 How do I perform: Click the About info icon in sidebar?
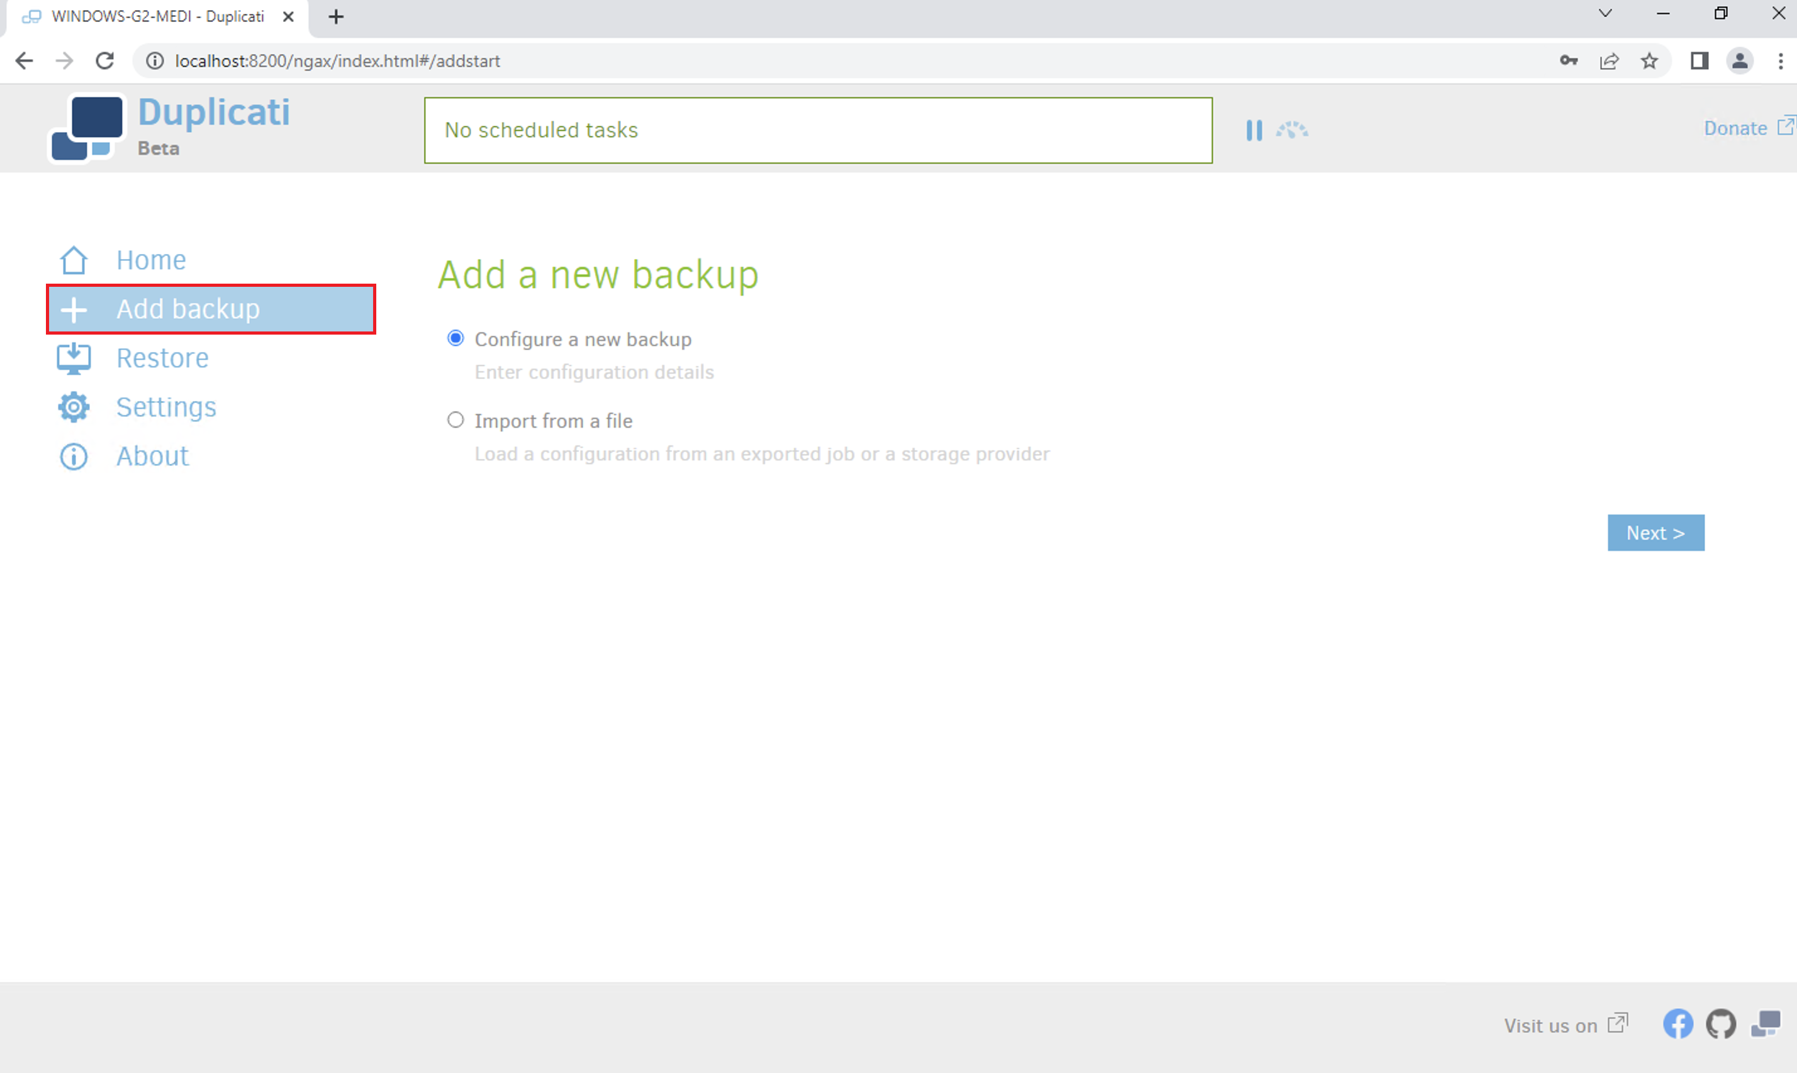tap(74, 456)
